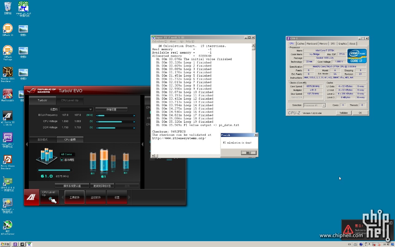Viewport: 395px width, 247px height.
Task: Open the Calculate menu in Super PI
Action: pos(159,41)
